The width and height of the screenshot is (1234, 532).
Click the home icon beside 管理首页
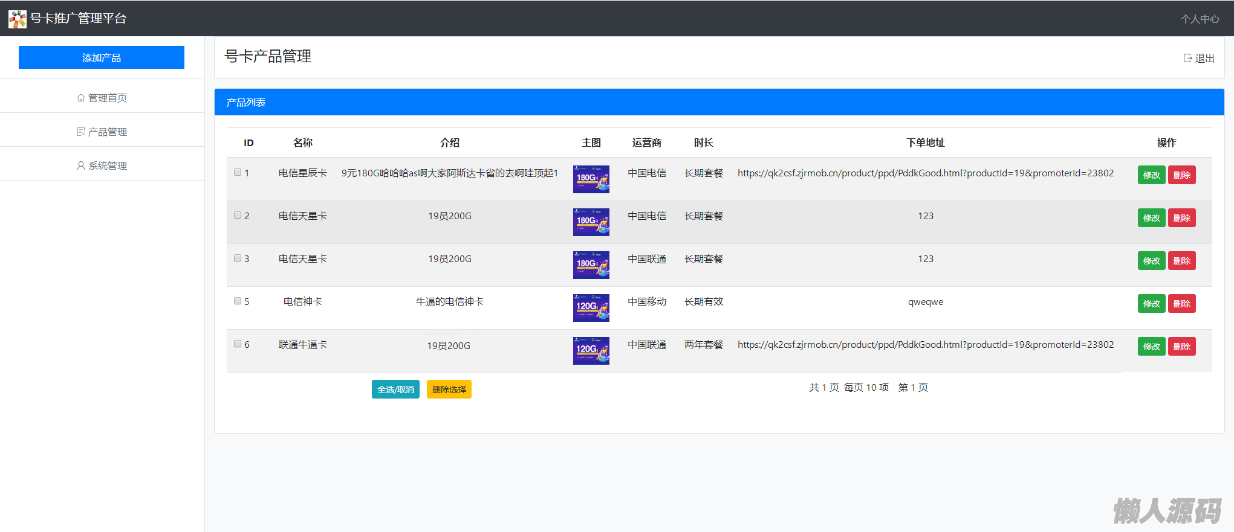[81, 98]
